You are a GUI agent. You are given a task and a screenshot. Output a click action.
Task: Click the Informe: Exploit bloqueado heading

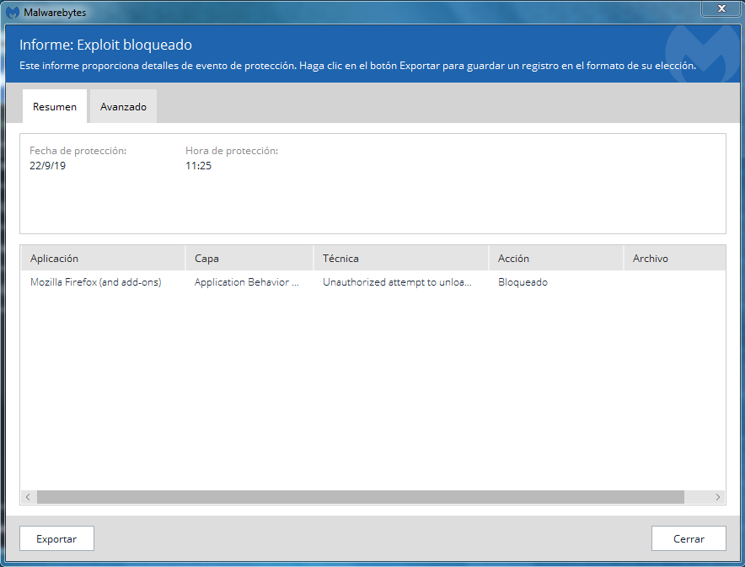click(x=105, y=45)
